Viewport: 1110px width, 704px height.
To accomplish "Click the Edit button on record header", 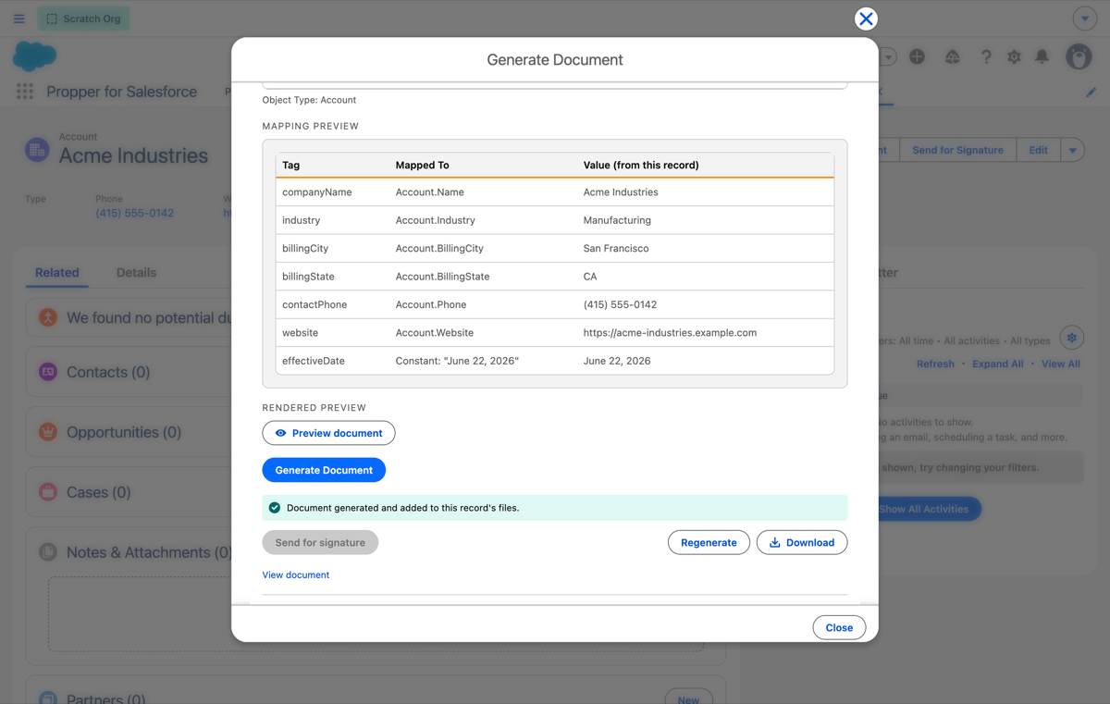I will click(x=1038, y=150).
